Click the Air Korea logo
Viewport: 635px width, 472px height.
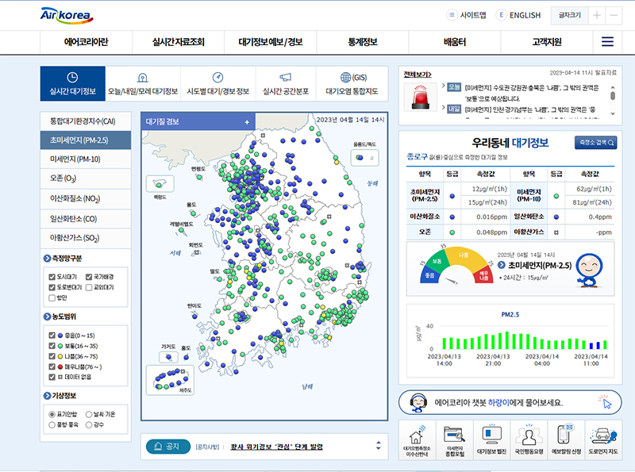67,15
